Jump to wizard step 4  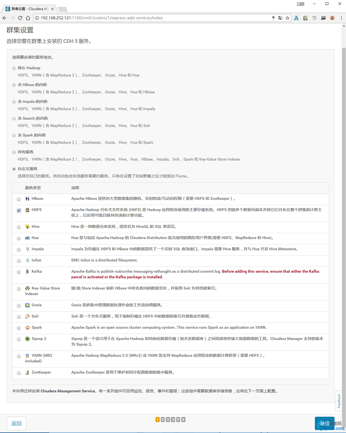tap(173, 420)
